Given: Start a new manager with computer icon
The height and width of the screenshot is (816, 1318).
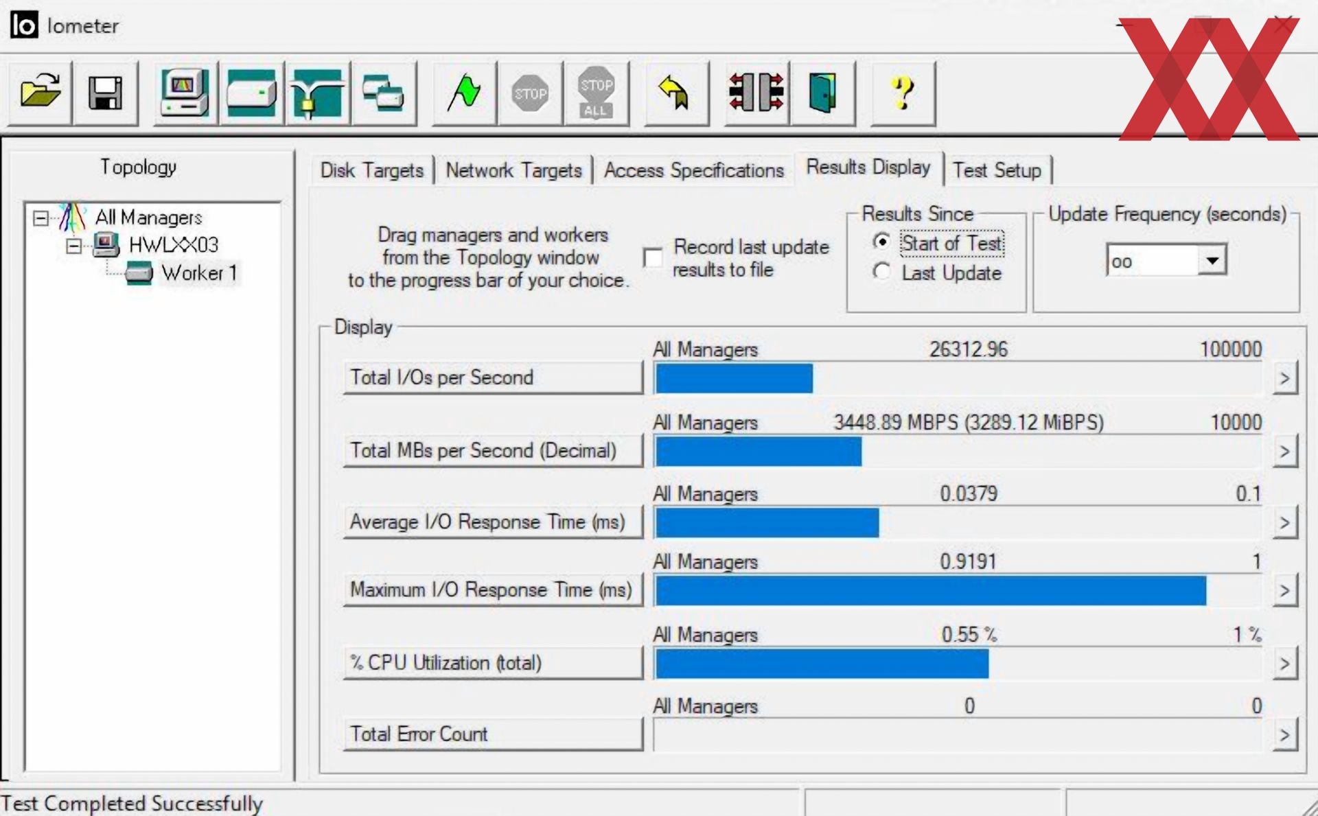Looking at the screenshot, I should (185, 93).
